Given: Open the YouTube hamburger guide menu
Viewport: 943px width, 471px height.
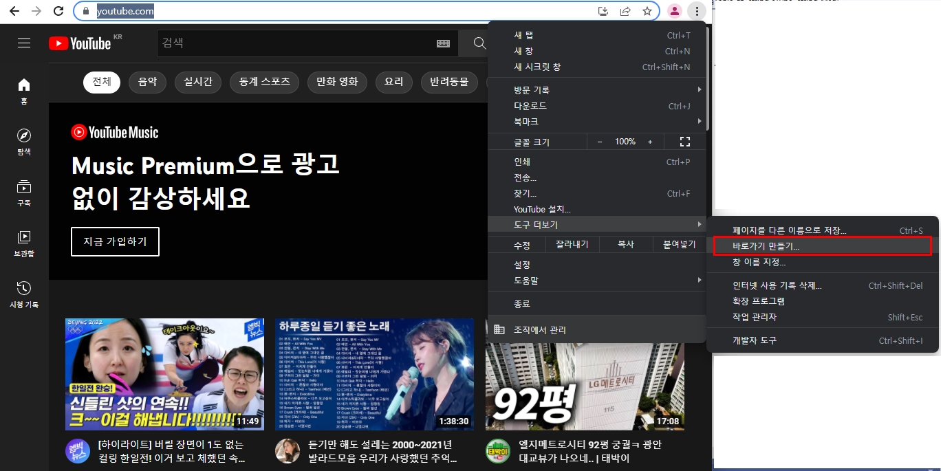Looking at the screenshot, I should 24,43.
